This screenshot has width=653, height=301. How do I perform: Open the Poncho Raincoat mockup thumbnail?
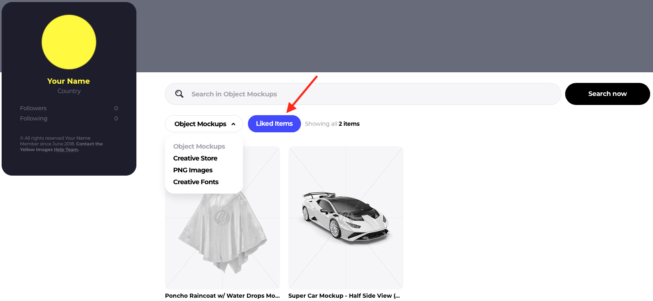click(223, 218)
